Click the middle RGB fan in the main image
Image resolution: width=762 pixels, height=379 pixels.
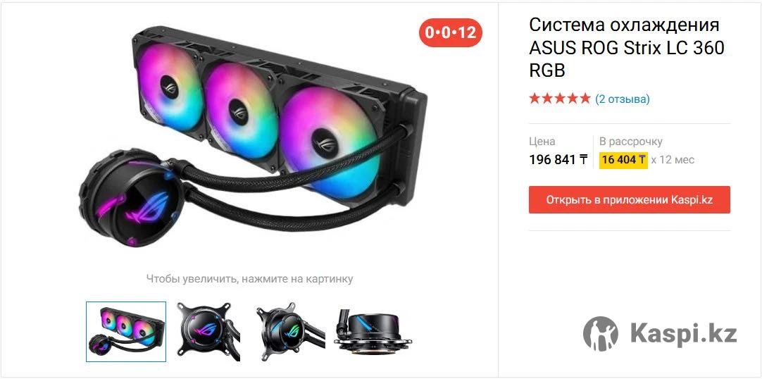[x=239, y=111]
